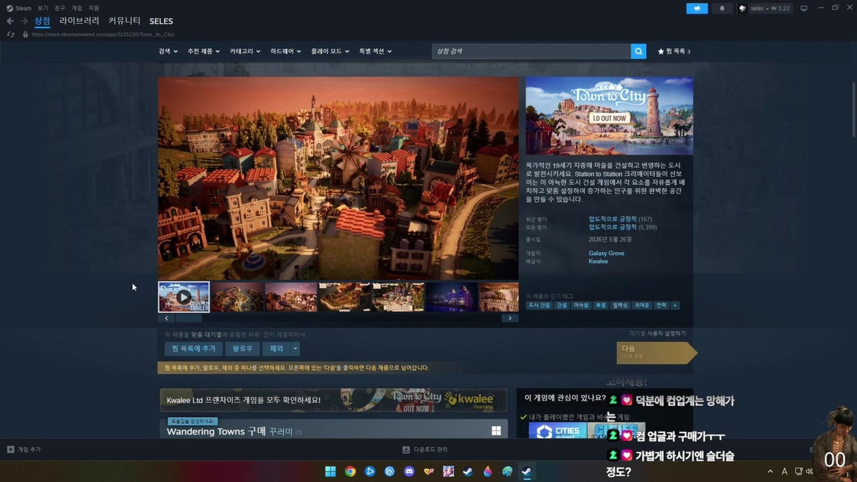Viewport: 857px width, 482px height.
Task: Select the night-time blue building thumbnail
Action: 451,297
